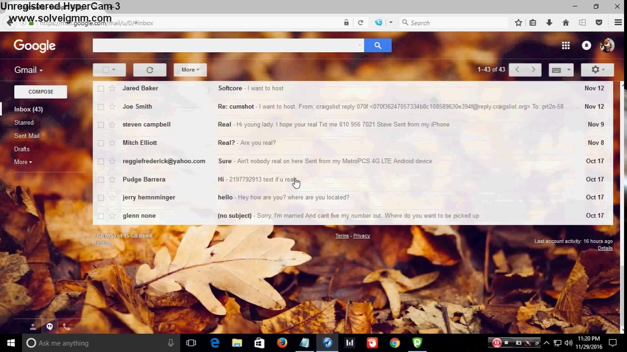The image size is (627, 352).
Task: Open Hangouts phone calls icon
Action: point(66,327)
